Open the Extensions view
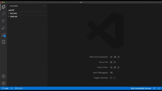Viewport: 162px width, 91px height. click(4, 35)
